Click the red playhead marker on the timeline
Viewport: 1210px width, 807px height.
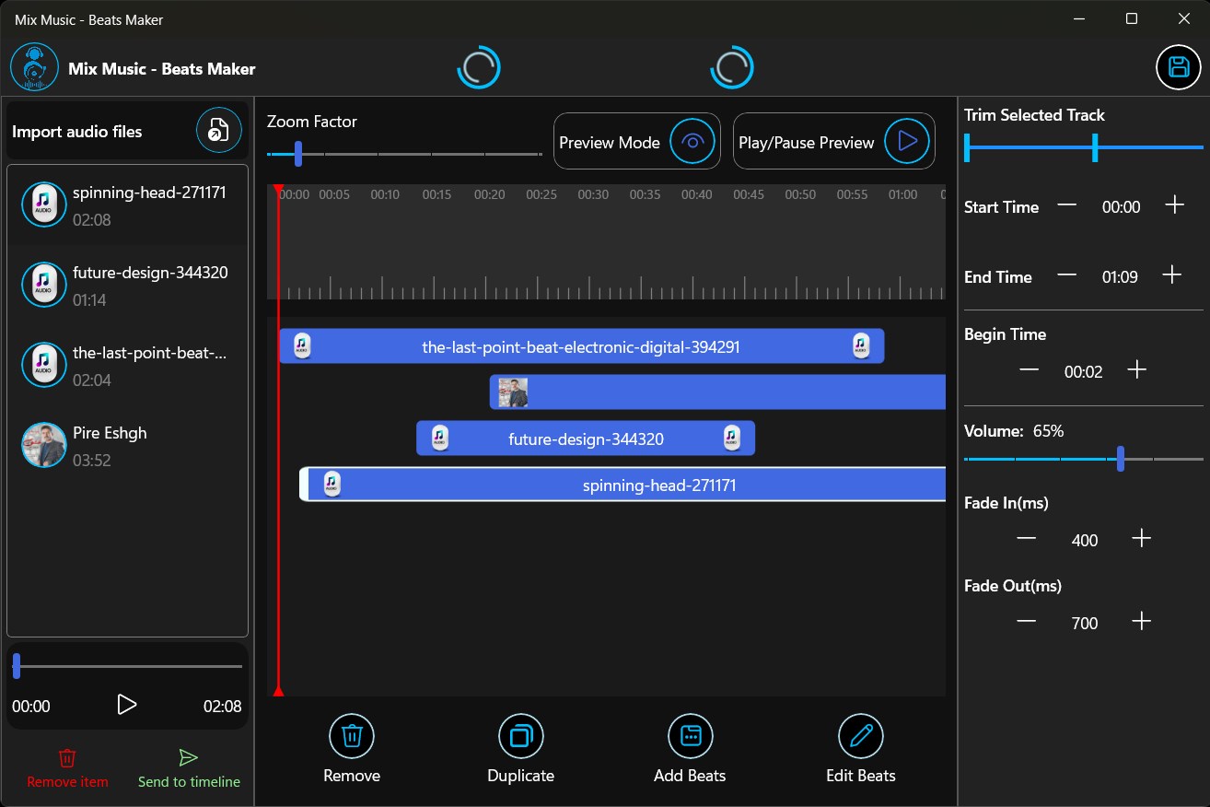[x=279, y=433]
